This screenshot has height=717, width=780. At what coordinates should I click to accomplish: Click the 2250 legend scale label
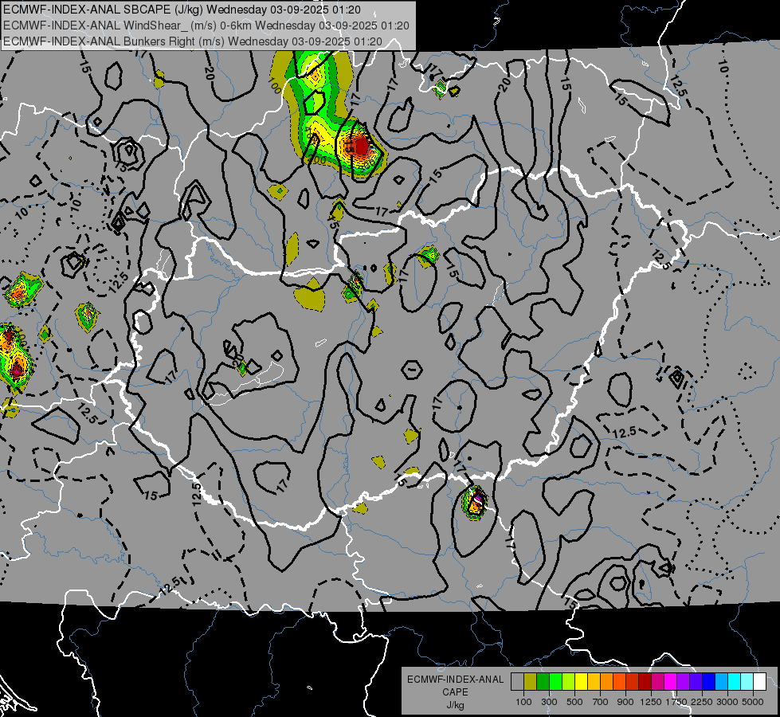pyautogui.click(x=702, y=702)
